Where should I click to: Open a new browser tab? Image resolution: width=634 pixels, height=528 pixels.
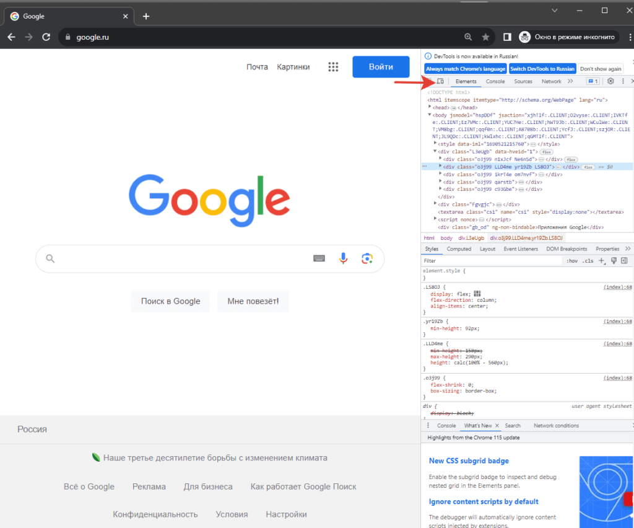coord(146,16)
